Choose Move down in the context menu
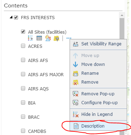Viewport: 131px width, 135px height. point(98,64)
